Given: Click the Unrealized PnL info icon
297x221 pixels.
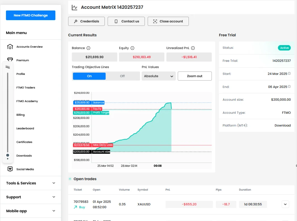Looking at the screenshot, I should pos(193,48).
